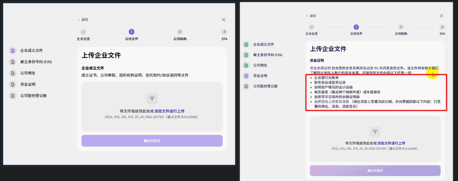Viewport: 458px width, 181px height.
Task: Select 公司股份登记册 label in right sidebar
Action: coord(265,86)
